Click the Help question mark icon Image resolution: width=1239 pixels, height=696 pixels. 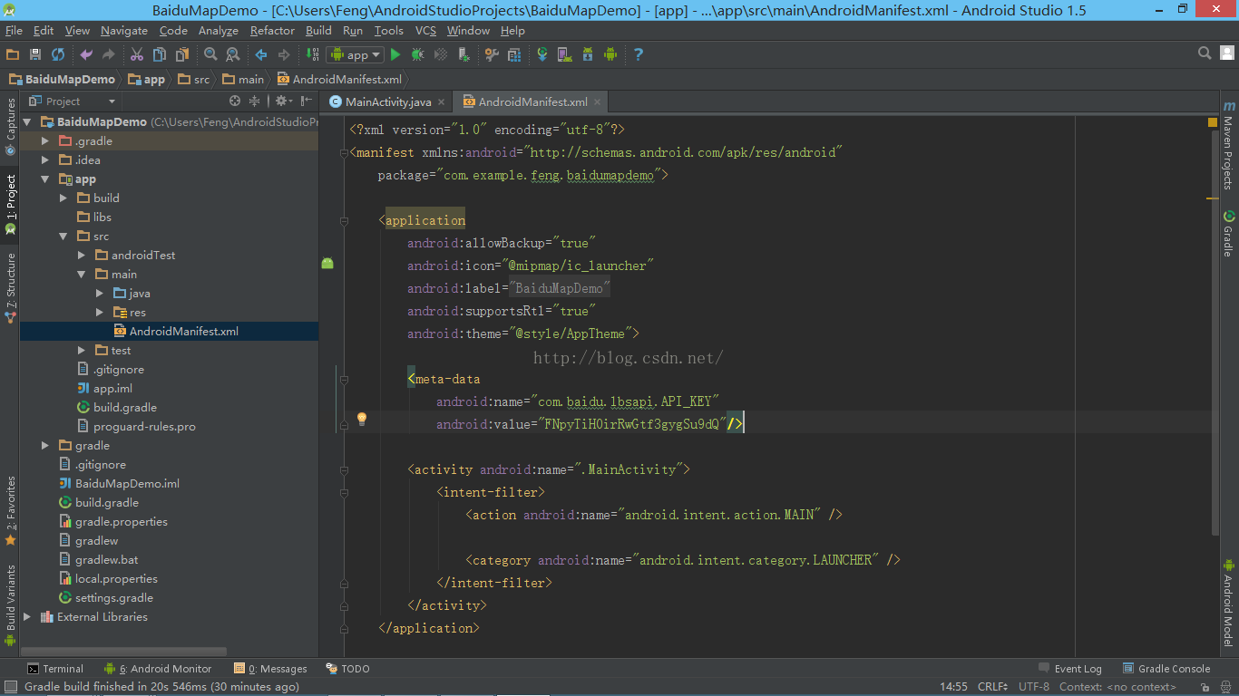[638, 54]
